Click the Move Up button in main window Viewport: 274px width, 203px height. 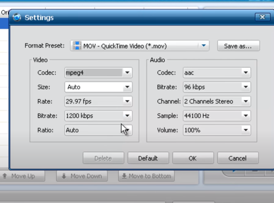tap(22, 176)
